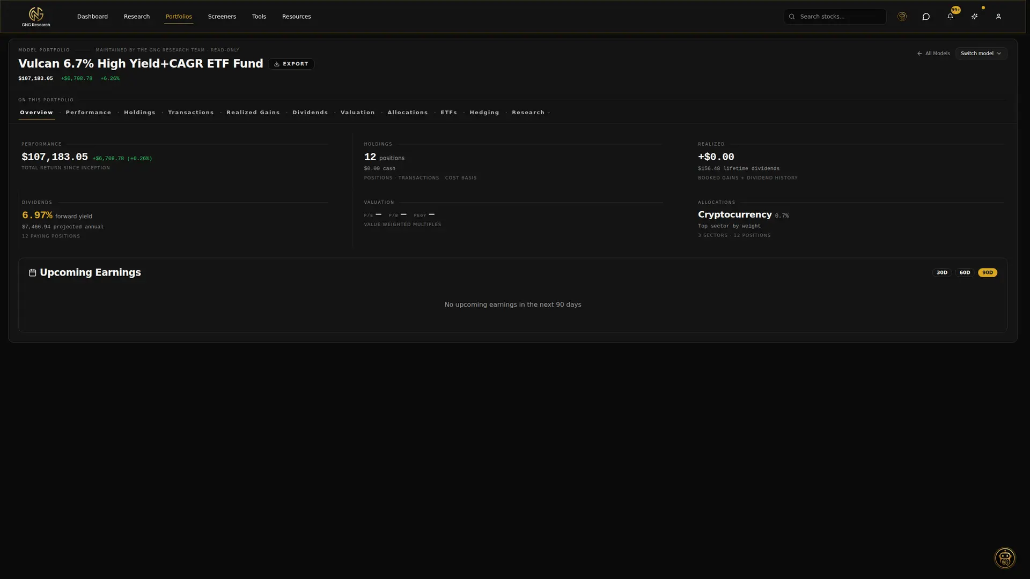The image size is (1030, 579).
Task: Select the 90D earnings range
Action: (x=988, y=273)
